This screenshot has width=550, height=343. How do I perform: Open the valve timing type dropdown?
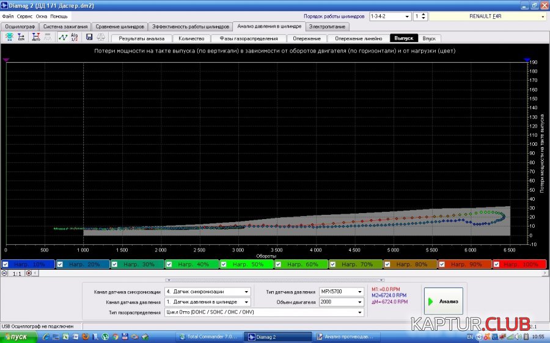tap(360, 312)
